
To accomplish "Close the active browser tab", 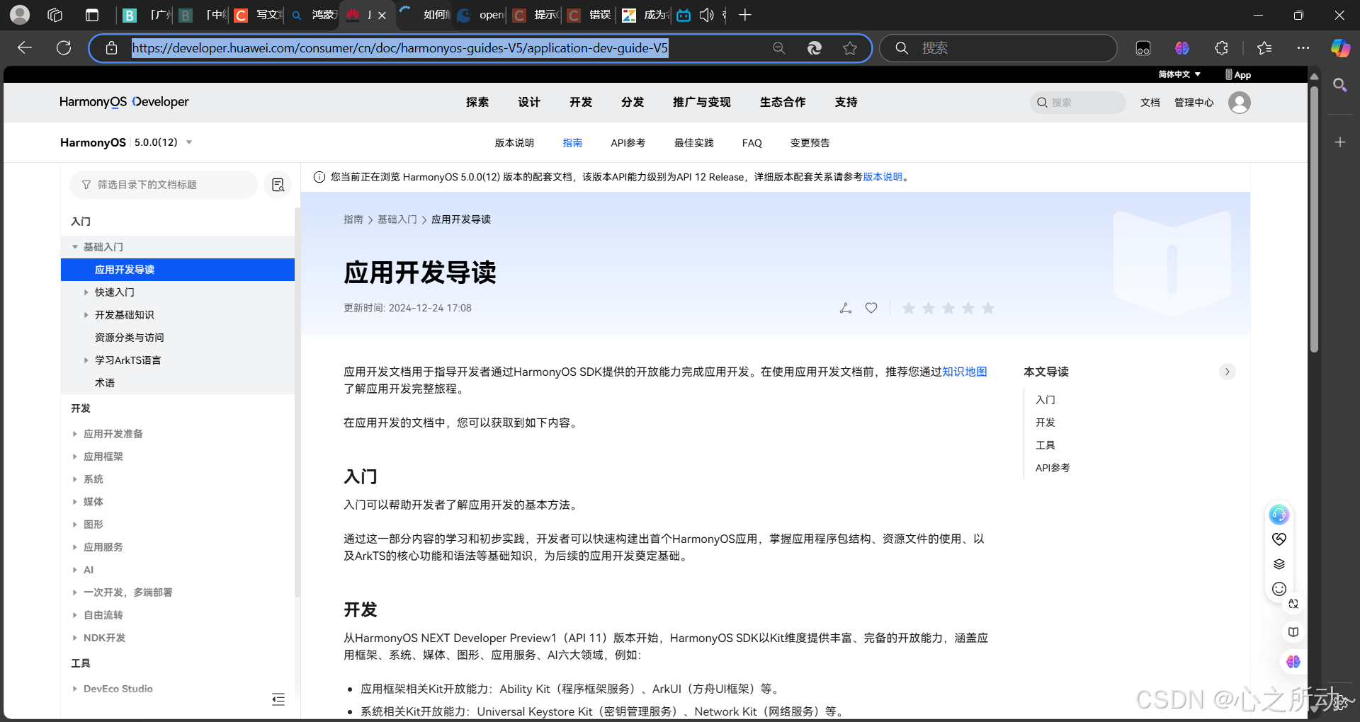I will 382,15.
